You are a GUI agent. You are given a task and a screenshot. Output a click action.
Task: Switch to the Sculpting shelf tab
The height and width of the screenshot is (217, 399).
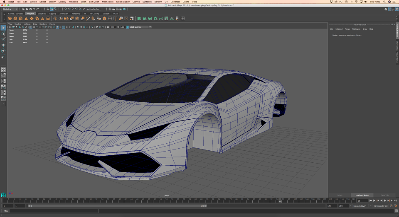pyautogui.click(x=42, y=14)
